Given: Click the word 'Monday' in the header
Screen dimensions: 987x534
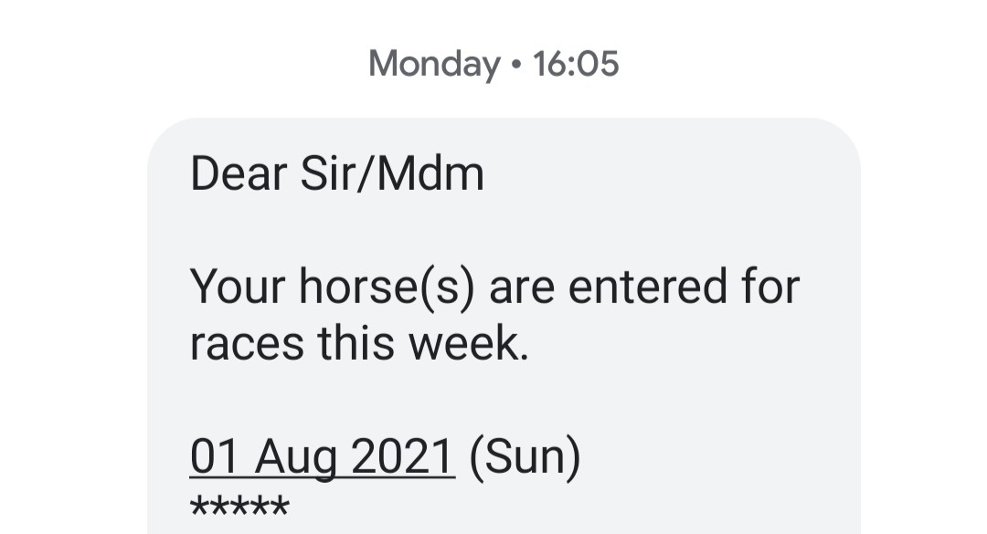Looking at the screenshot, I should [434, 65].
